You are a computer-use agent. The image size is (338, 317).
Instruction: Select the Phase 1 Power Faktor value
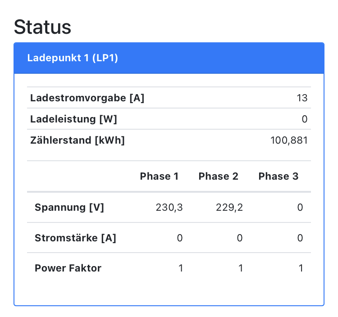pyautogui.click(x=180, y=268)
